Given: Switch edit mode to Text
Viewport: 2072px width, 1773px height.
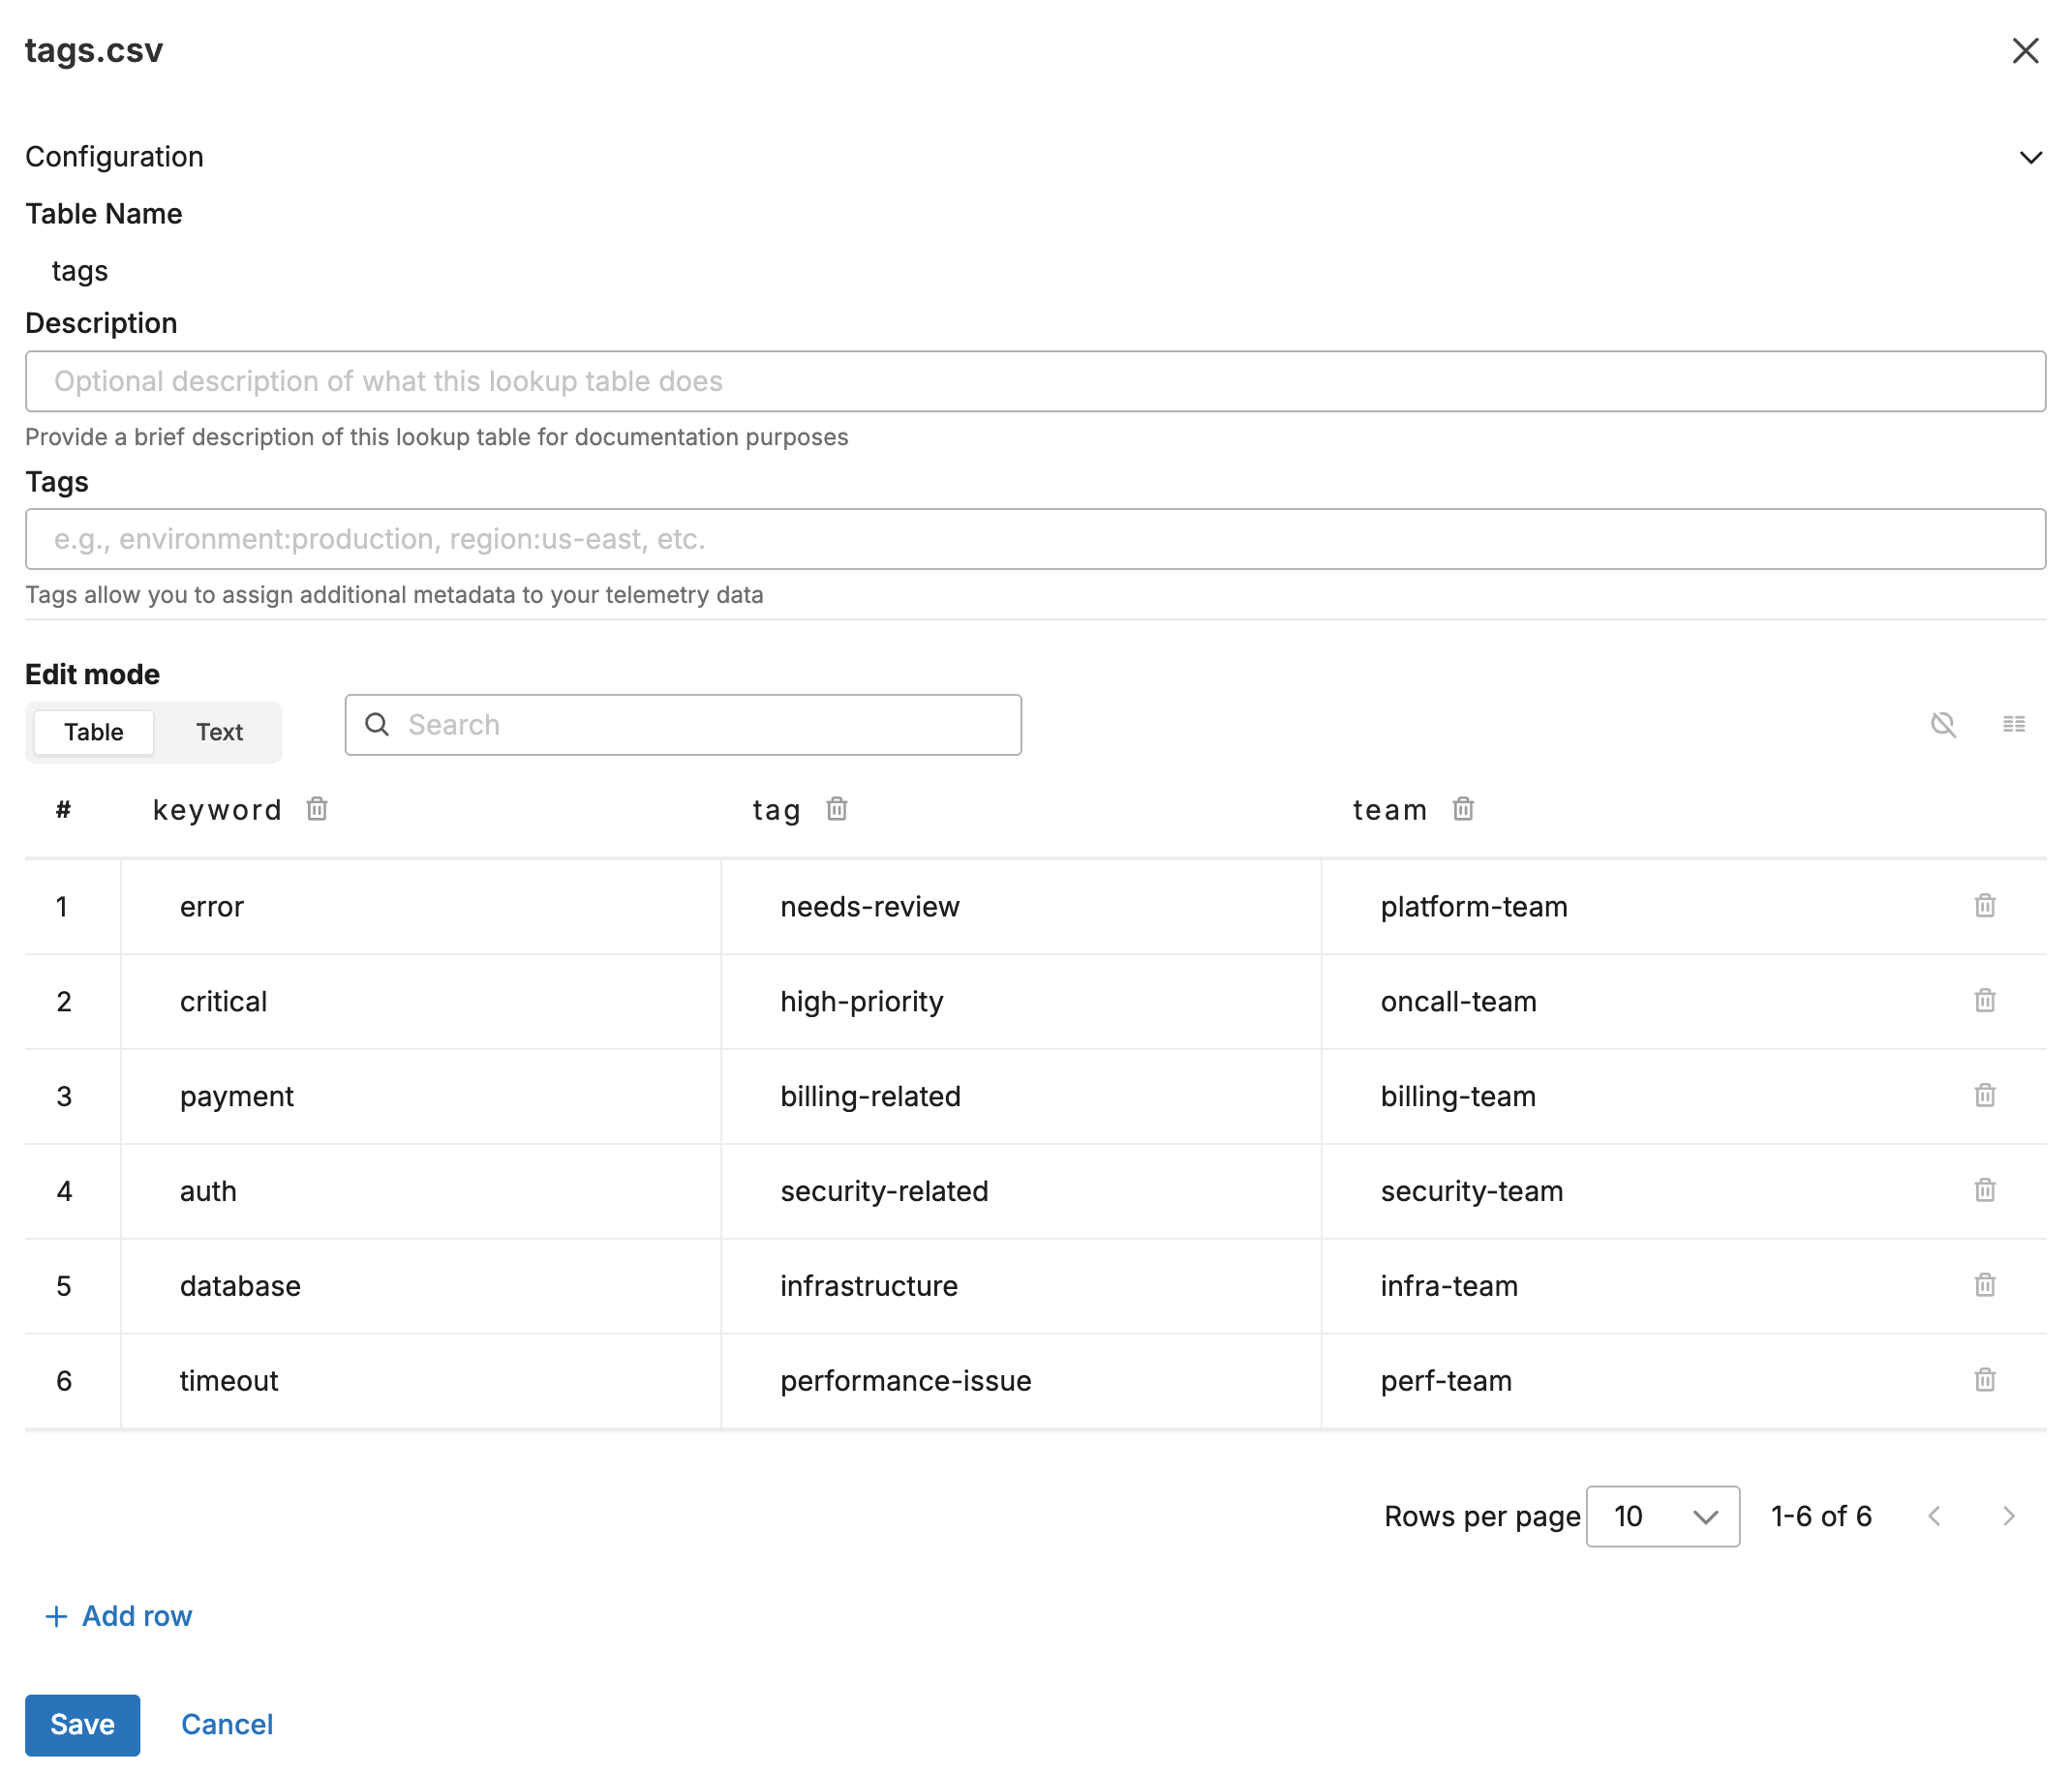Looking at the screenshot, I should (x=219, y=732).
